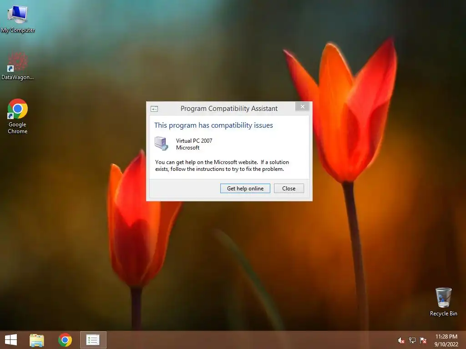
Task: Click the Get help online button
Action: (x=245, y=189)
